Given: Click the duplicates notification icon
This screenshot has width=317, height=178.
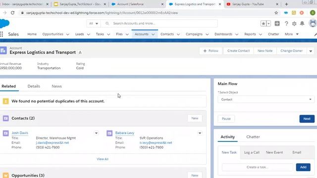Looking at the screenshot, I should [5, 101].
